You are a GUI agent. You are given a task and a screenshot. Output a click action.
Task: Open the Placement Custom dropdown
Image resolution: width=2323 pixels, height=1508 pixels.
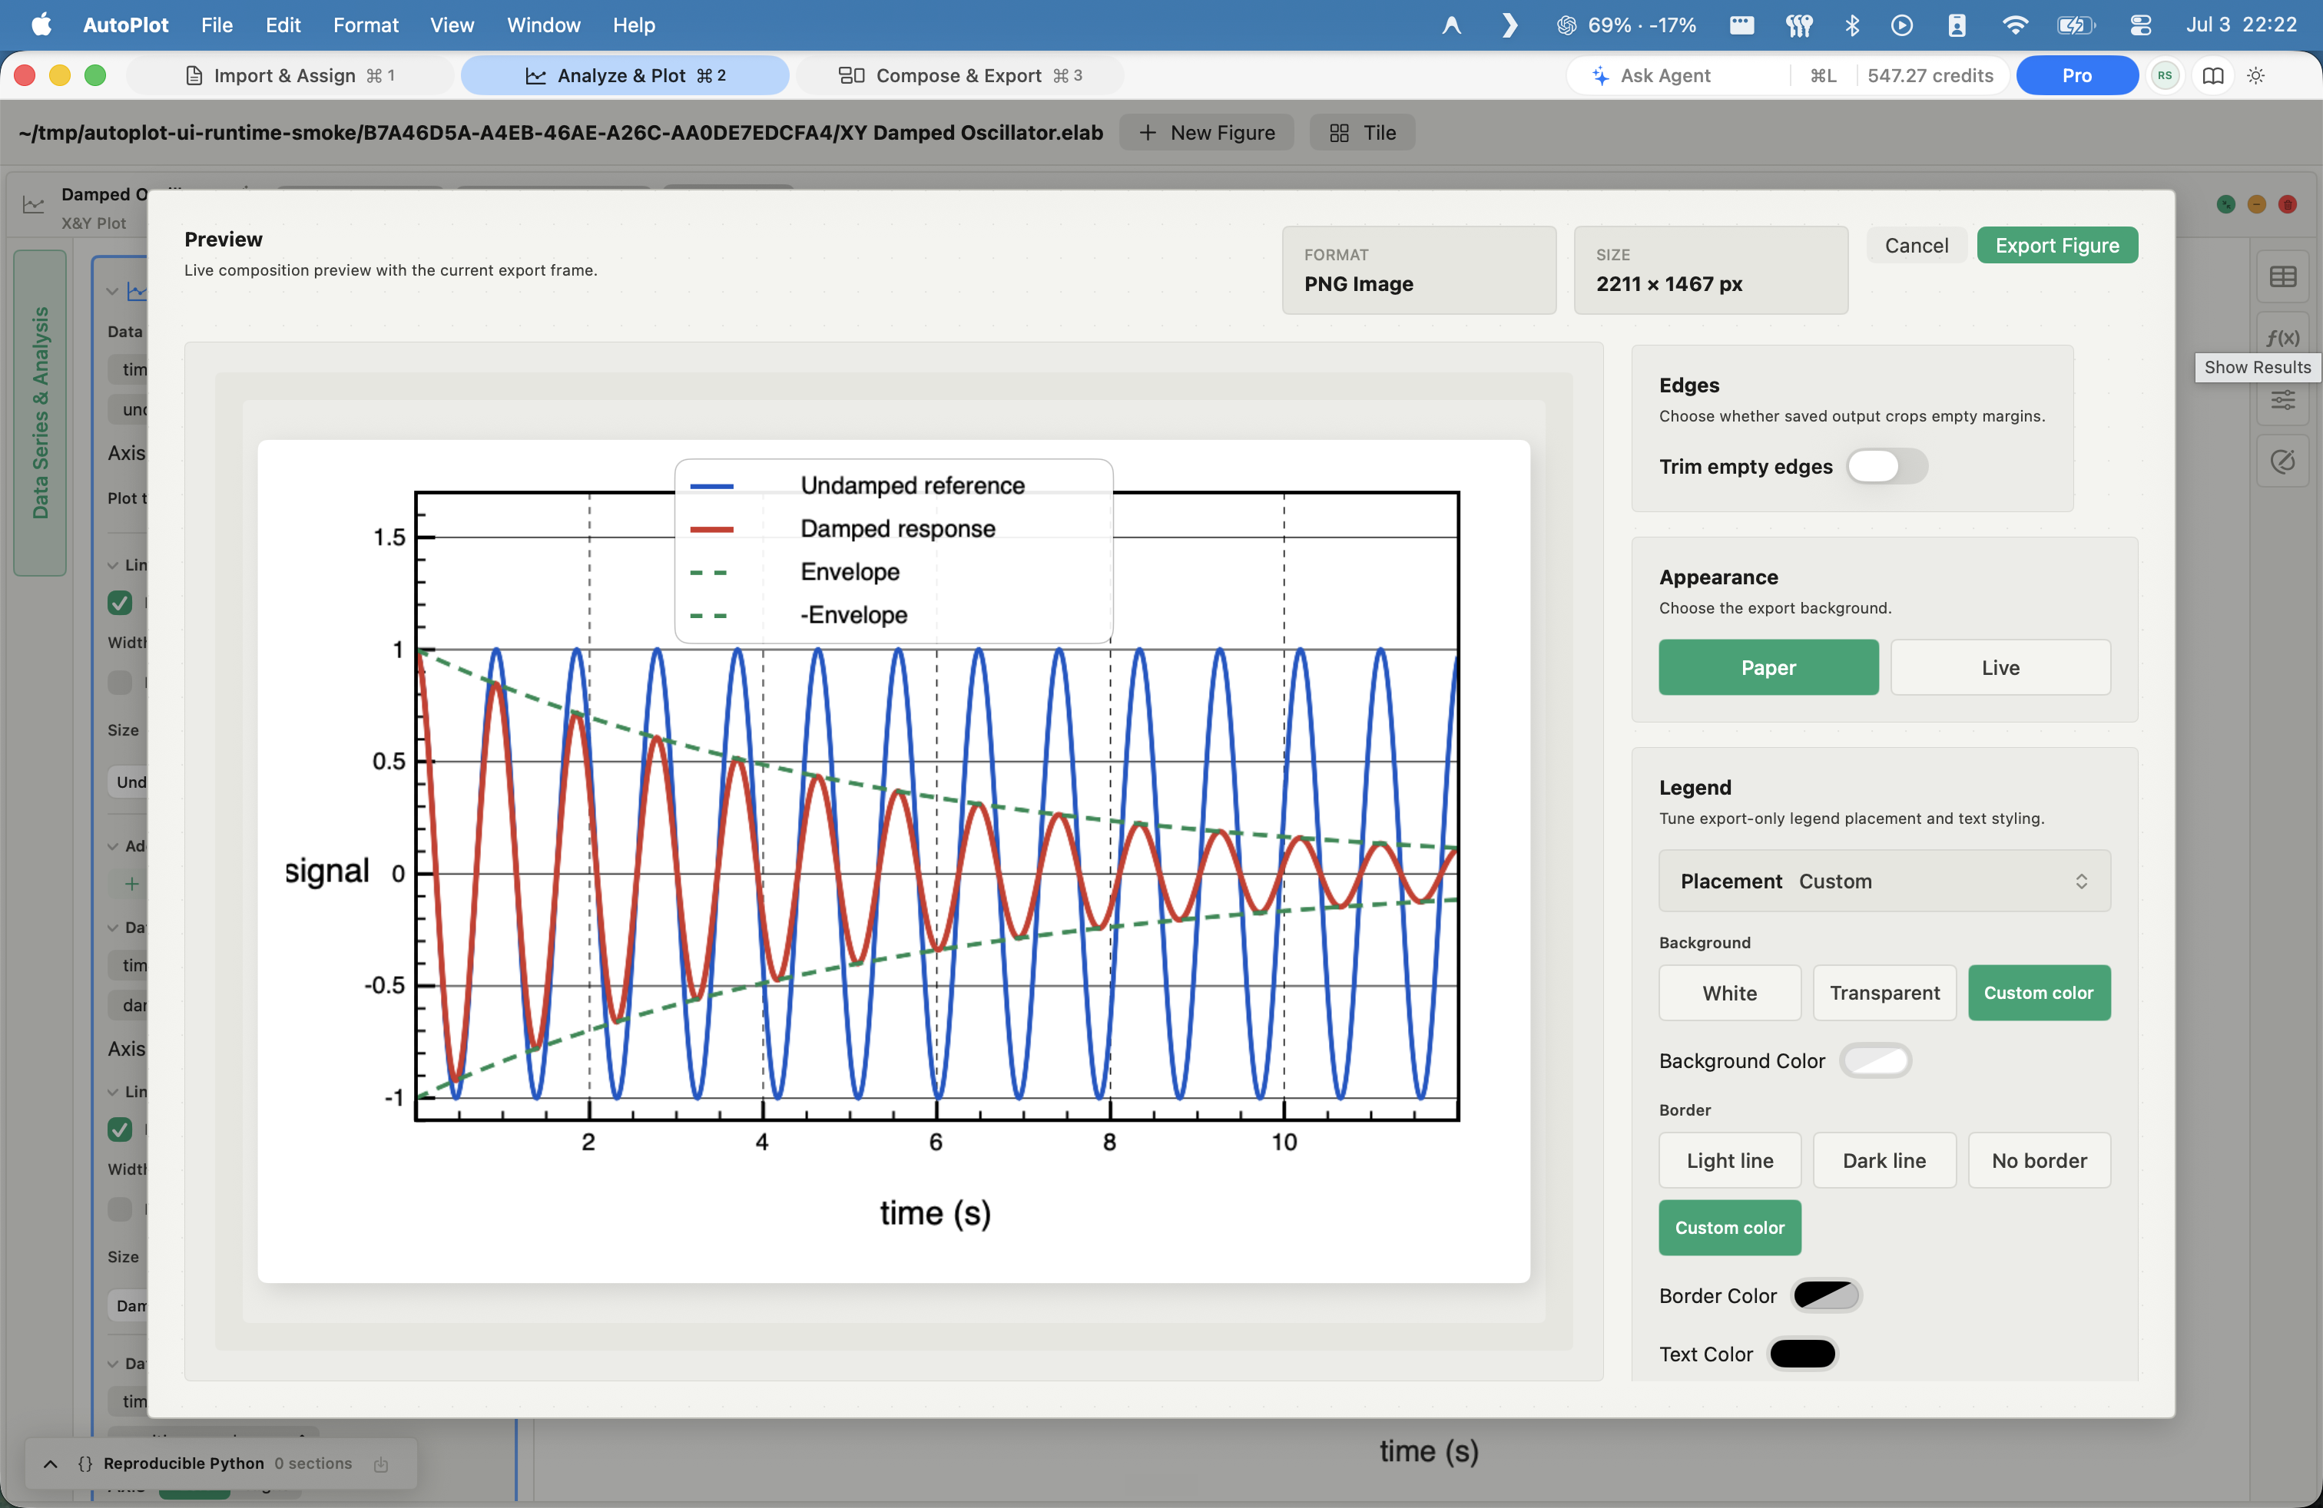tap(1884, 881)
